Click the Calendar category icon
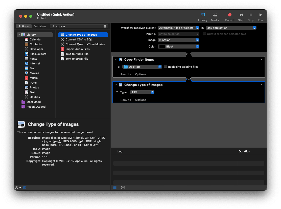This screenshot has width=281, height=209. pos(27,39)
